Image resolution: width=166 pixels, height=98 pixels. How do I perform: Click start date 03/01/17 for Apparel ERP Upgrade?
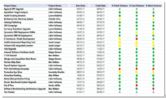point(80,9)
